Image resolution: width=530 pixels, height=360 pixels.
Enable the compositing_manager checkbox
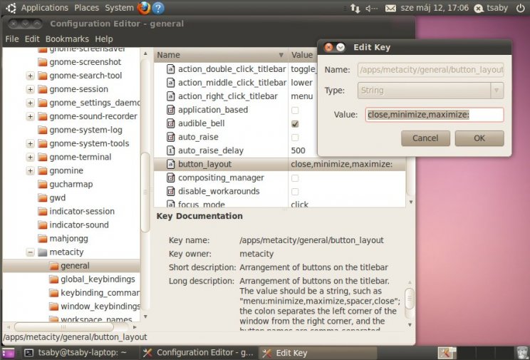pos(295,178)
